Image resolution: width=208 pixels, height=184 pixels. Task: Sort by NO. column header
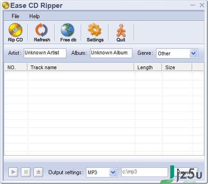point(16,67)
